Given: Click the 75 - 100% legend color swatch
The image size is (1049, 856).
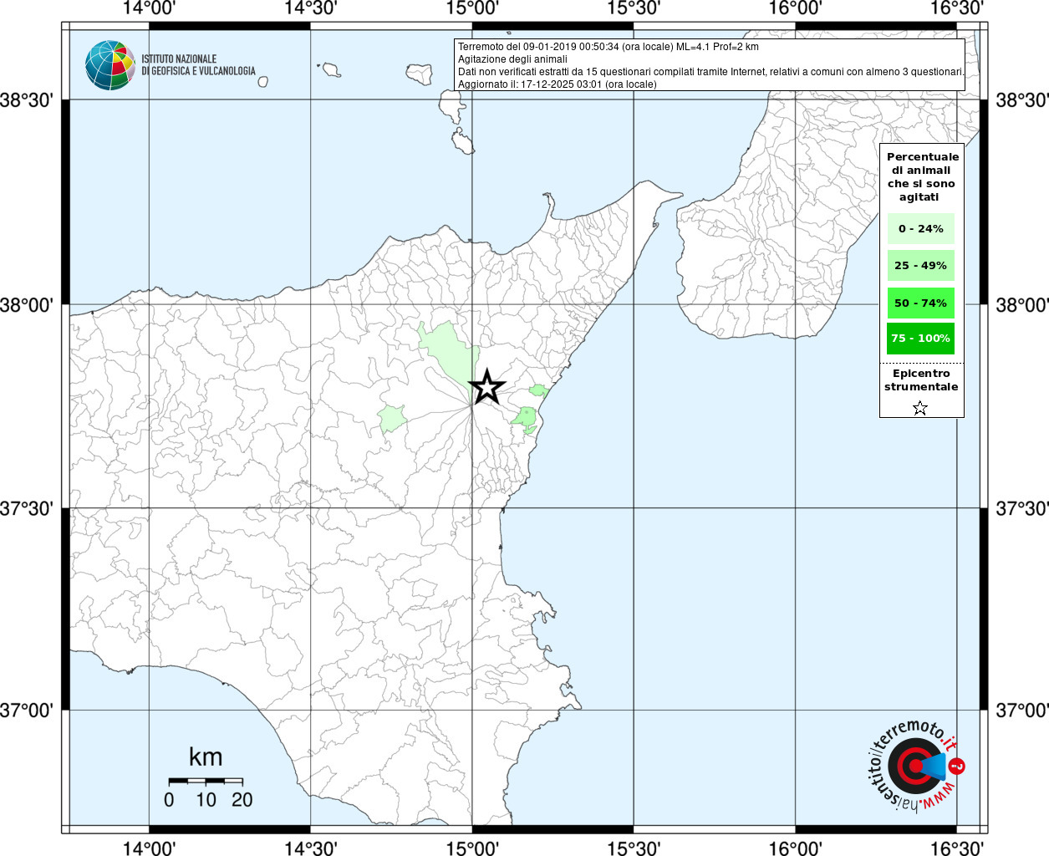Looking at the screenshot, I should pos(920,338).
